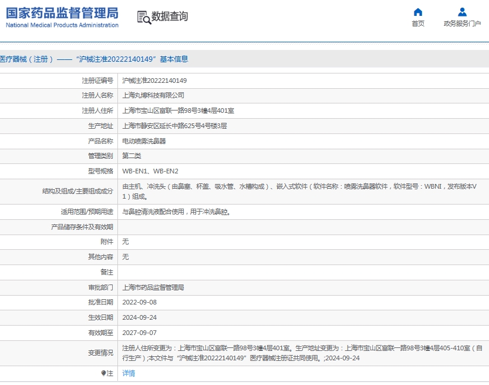The height and width of the screenshot is (385, 489).
Task: Click the 审批部门 row label
Action: pyautogui.click(x=100, y=287)
